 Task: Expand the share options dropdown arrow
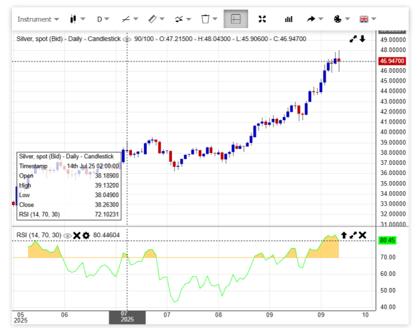[321, 19]
